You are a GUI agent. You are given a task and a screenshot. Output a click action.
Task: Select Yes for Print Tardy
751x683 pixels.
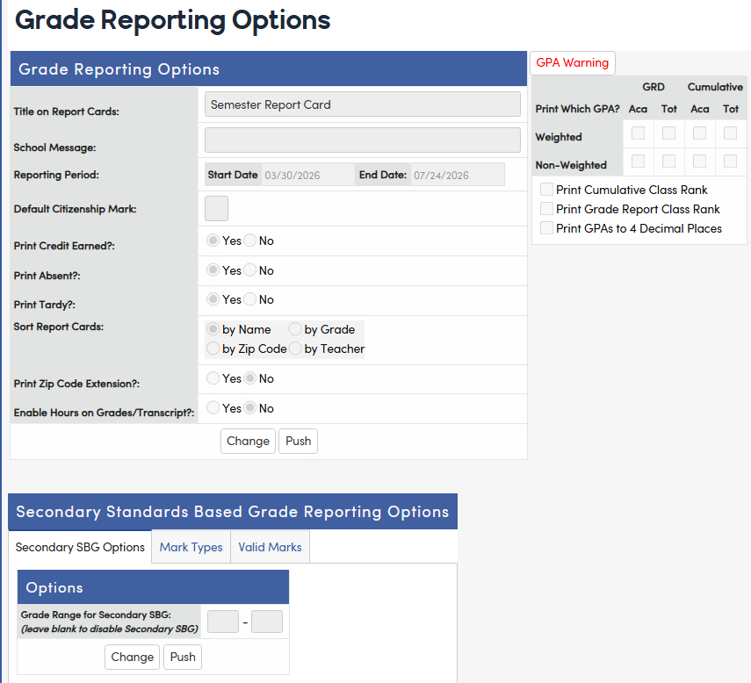pyautogui.click(x=213, y=299)
